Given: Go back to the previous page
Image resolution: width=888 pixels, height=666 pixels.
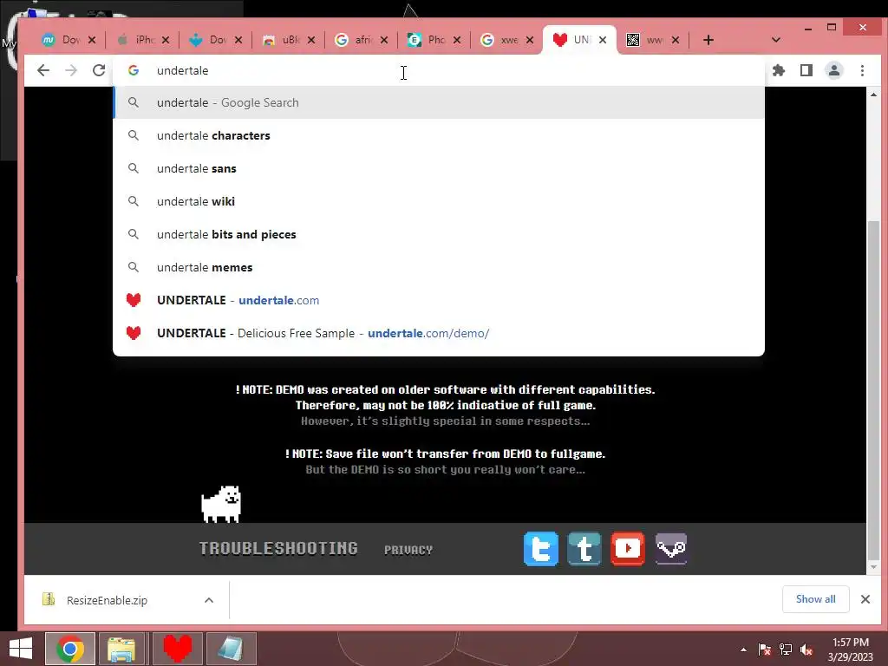Looking at the screenshot, I should coord(43,70).
